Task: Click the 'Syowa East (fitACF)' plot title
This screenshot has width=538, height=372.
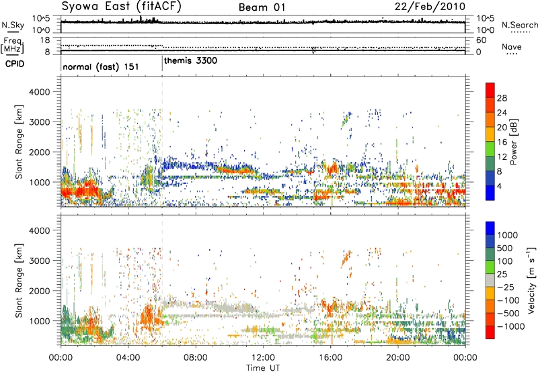Action: point(122,7)
